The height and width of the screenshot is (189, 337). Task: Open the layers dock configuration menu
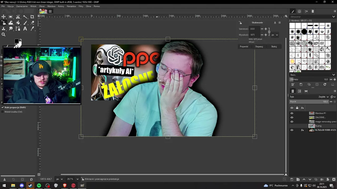pyautogui.click(x=335, y=91)
